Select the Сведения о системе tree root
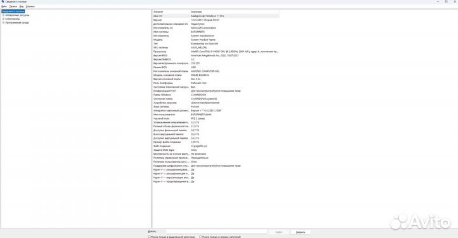Image resolution: width=458 pixels, height=238 pixels. click(13, 11)
